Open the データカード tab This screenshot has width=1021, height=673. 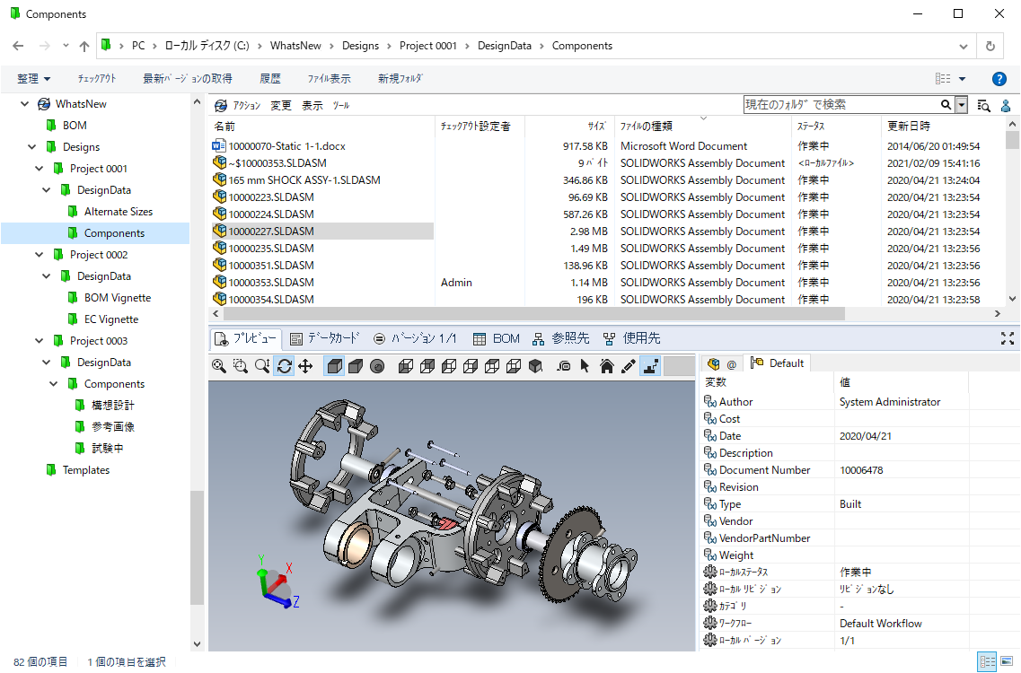tap(324, 338)
